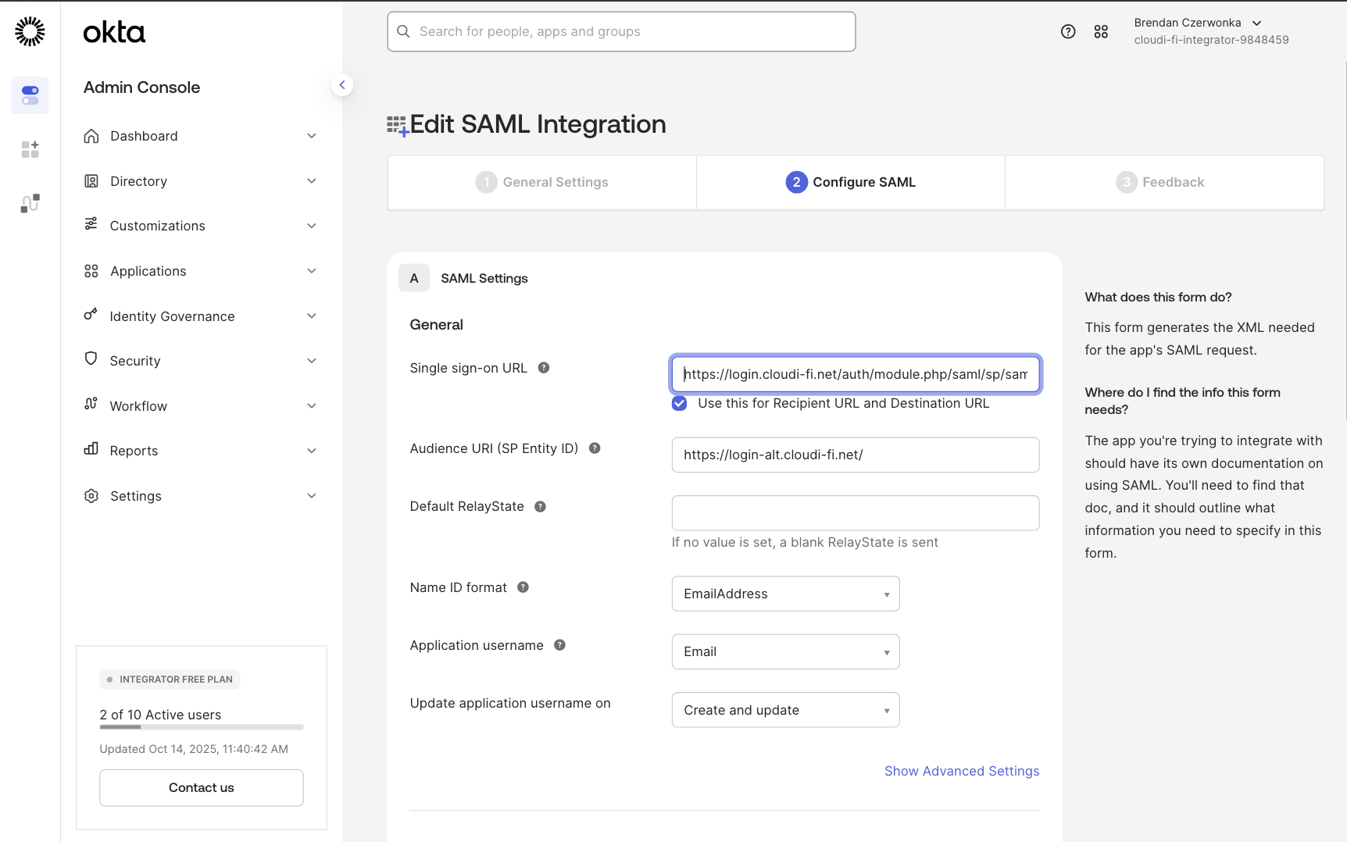The width and height of the screenshot is (1347, 842).
Task: Open the Applications sidebar menu item
Action: coord(201,271)
